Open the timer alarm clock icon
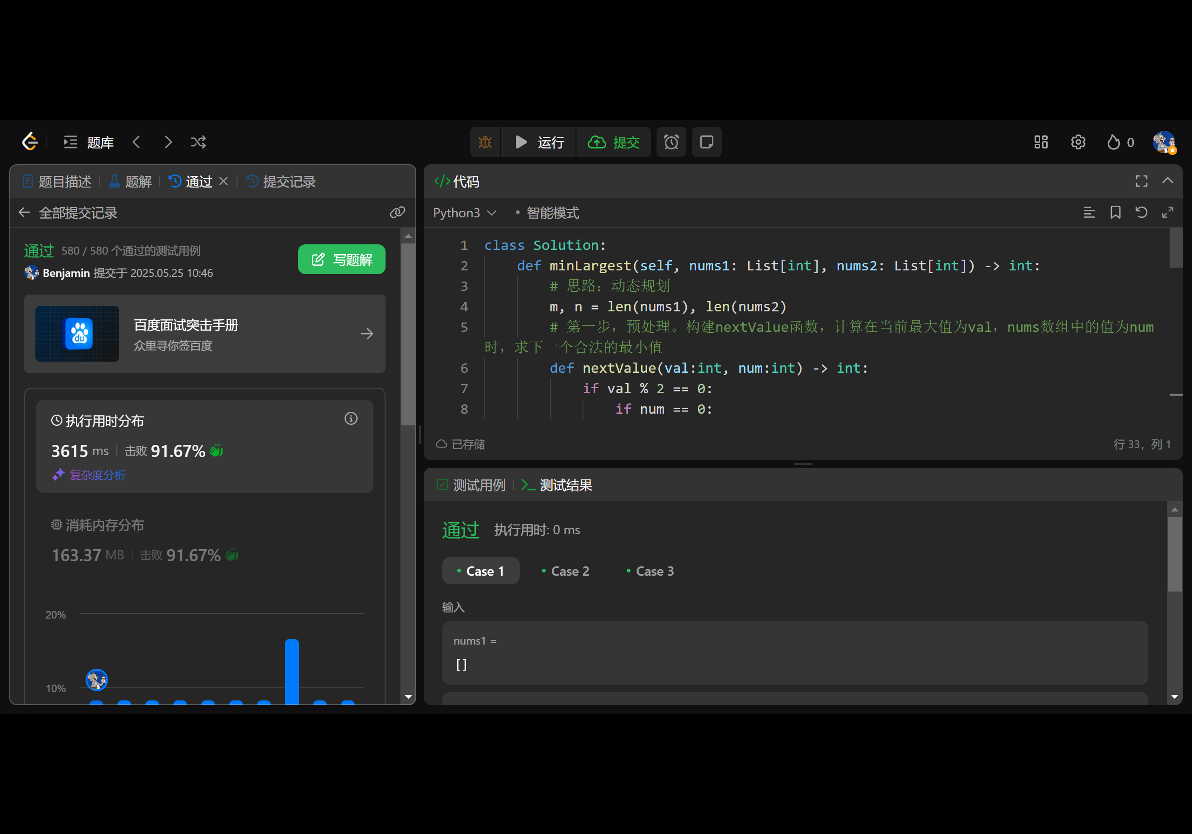 click(x=671, y=141)
